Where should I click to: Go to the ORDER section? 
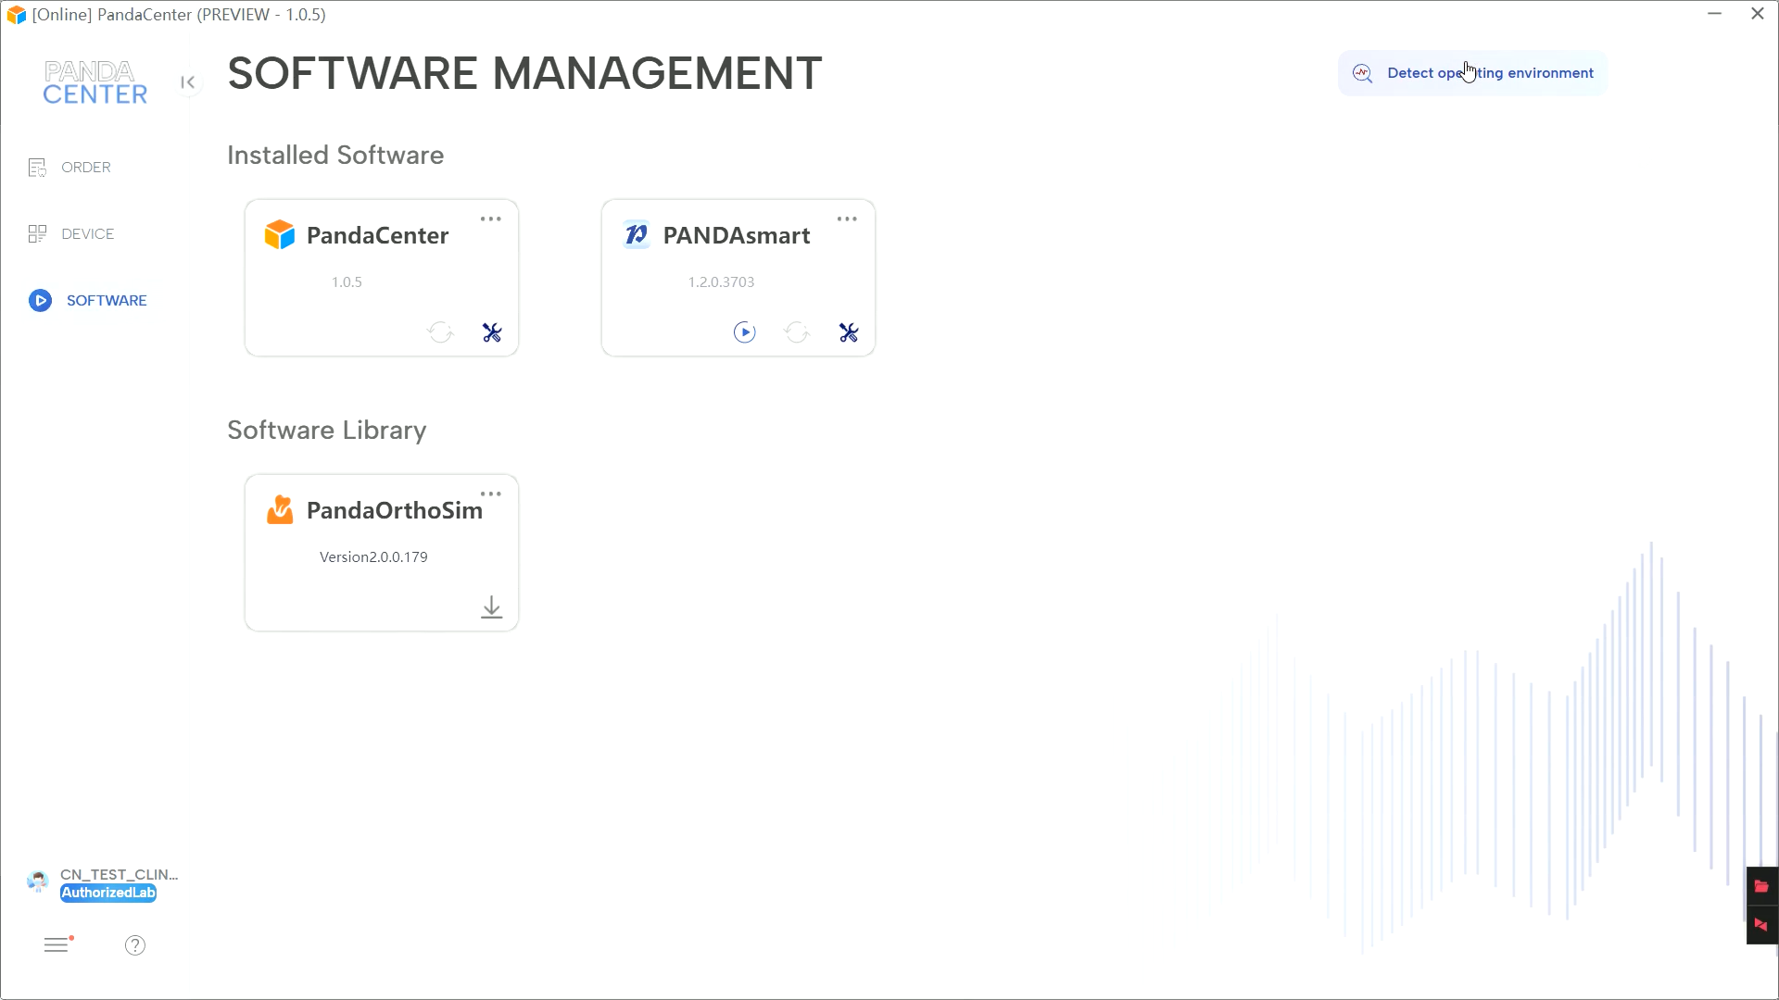pos(85,168)
